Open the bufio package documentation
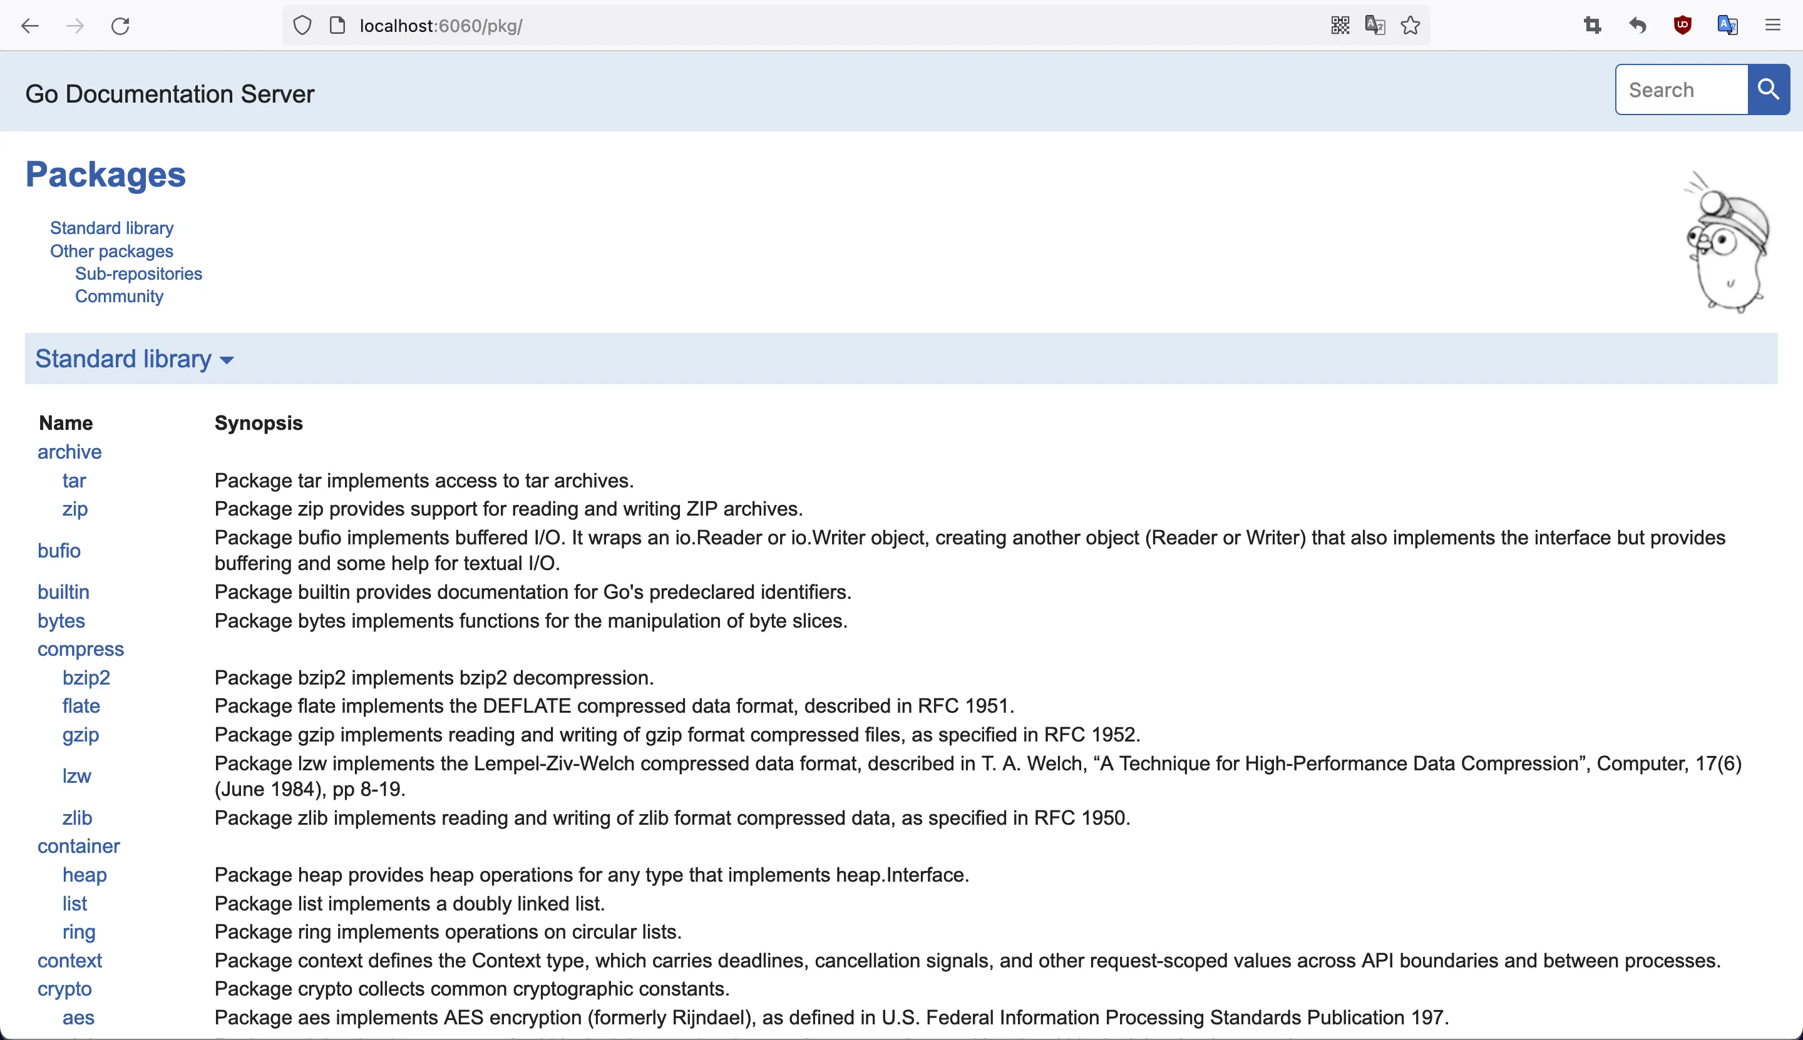1803x1040 pixels. click(59, 550)
